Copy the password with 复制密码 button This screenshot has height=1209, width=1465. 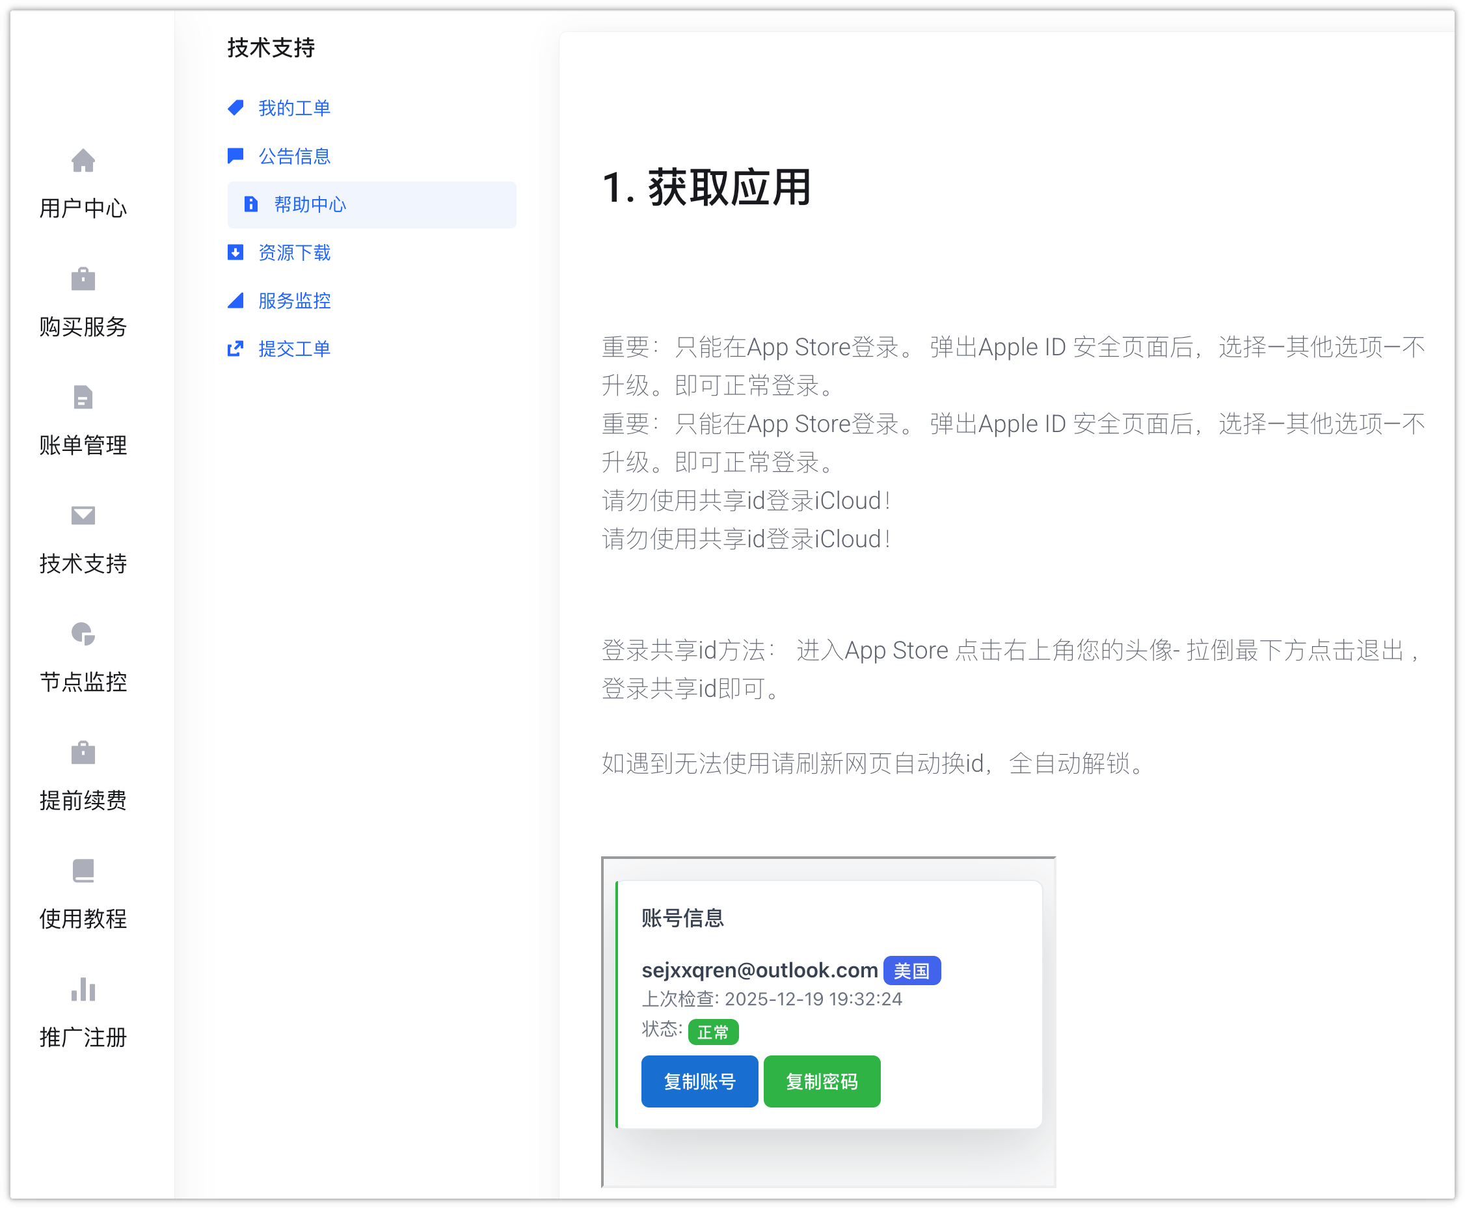[x=822, y=1081]
